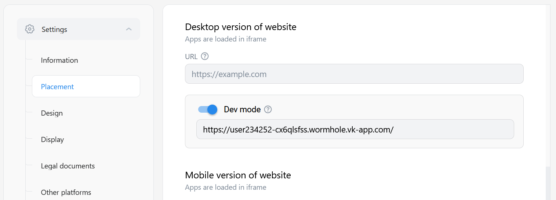Select the Placement menu item

[86, 86]
